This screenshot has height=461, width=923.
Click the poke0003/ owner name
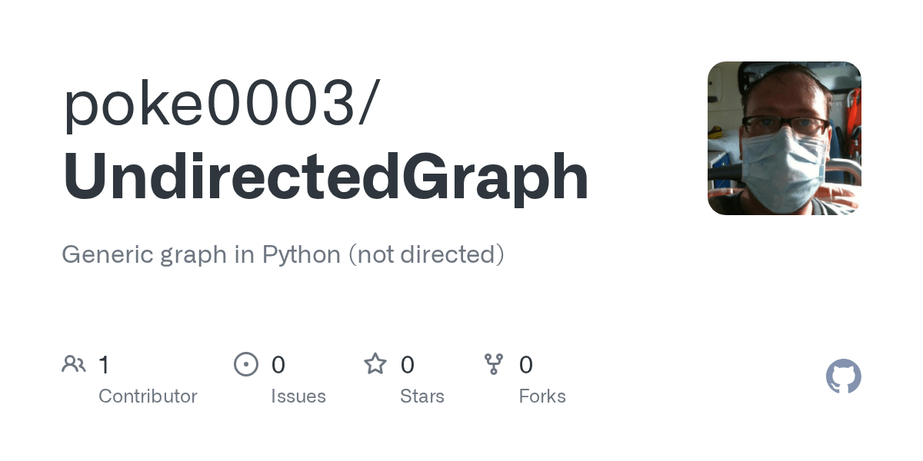tap(222, 104)
